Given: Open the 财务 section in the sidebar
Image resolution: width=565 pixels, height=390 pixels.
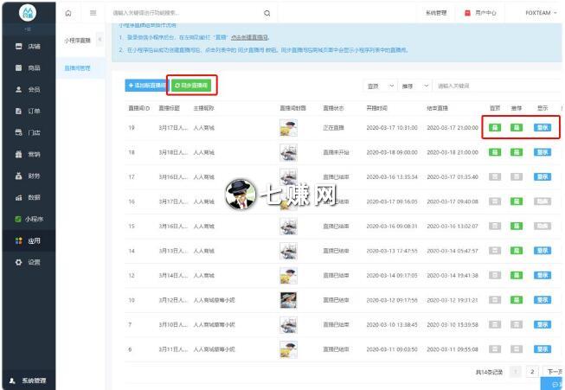Looking at the screenshot, I should [x=28, y=176].
